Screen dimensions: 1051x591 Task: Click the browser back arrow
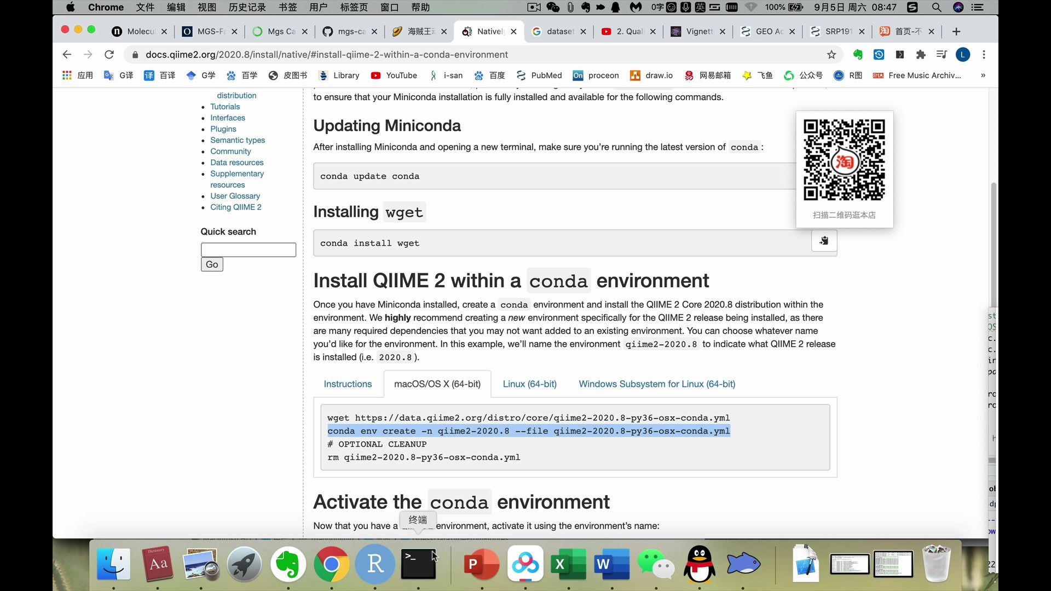pyautogui.click(x=67, y=54)
